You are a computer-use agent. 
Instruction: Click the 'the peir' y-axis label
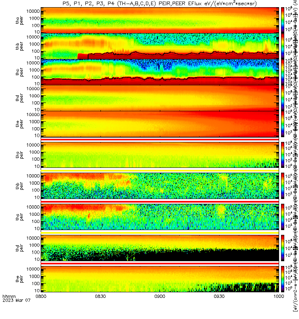[20, 279]
